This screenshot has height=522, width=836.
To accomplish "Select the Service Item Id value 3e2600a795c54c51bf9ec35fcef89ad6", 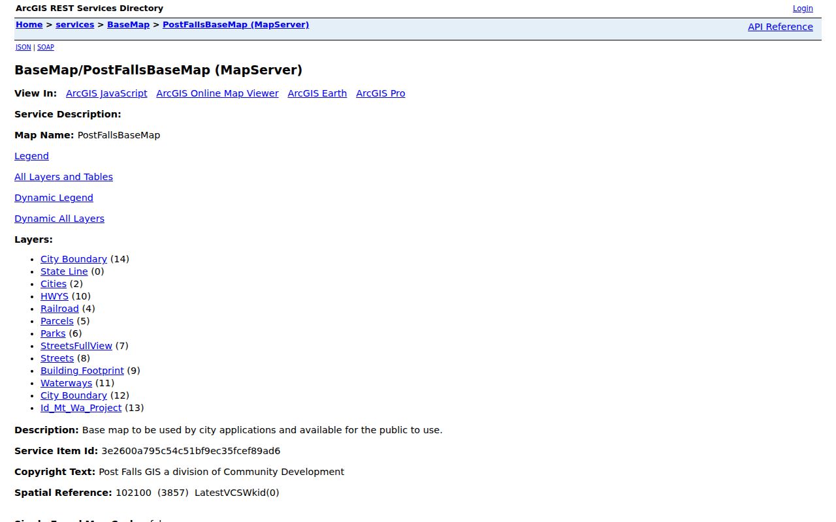I will point(191,451).
